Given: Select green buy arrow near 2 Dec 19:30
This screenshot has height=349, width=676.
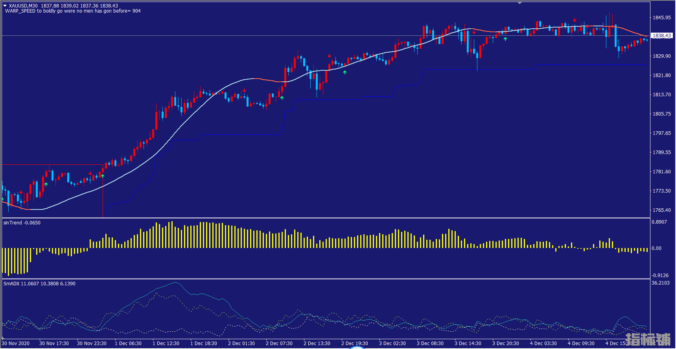Looking at the screenshot, I should 345,72.
